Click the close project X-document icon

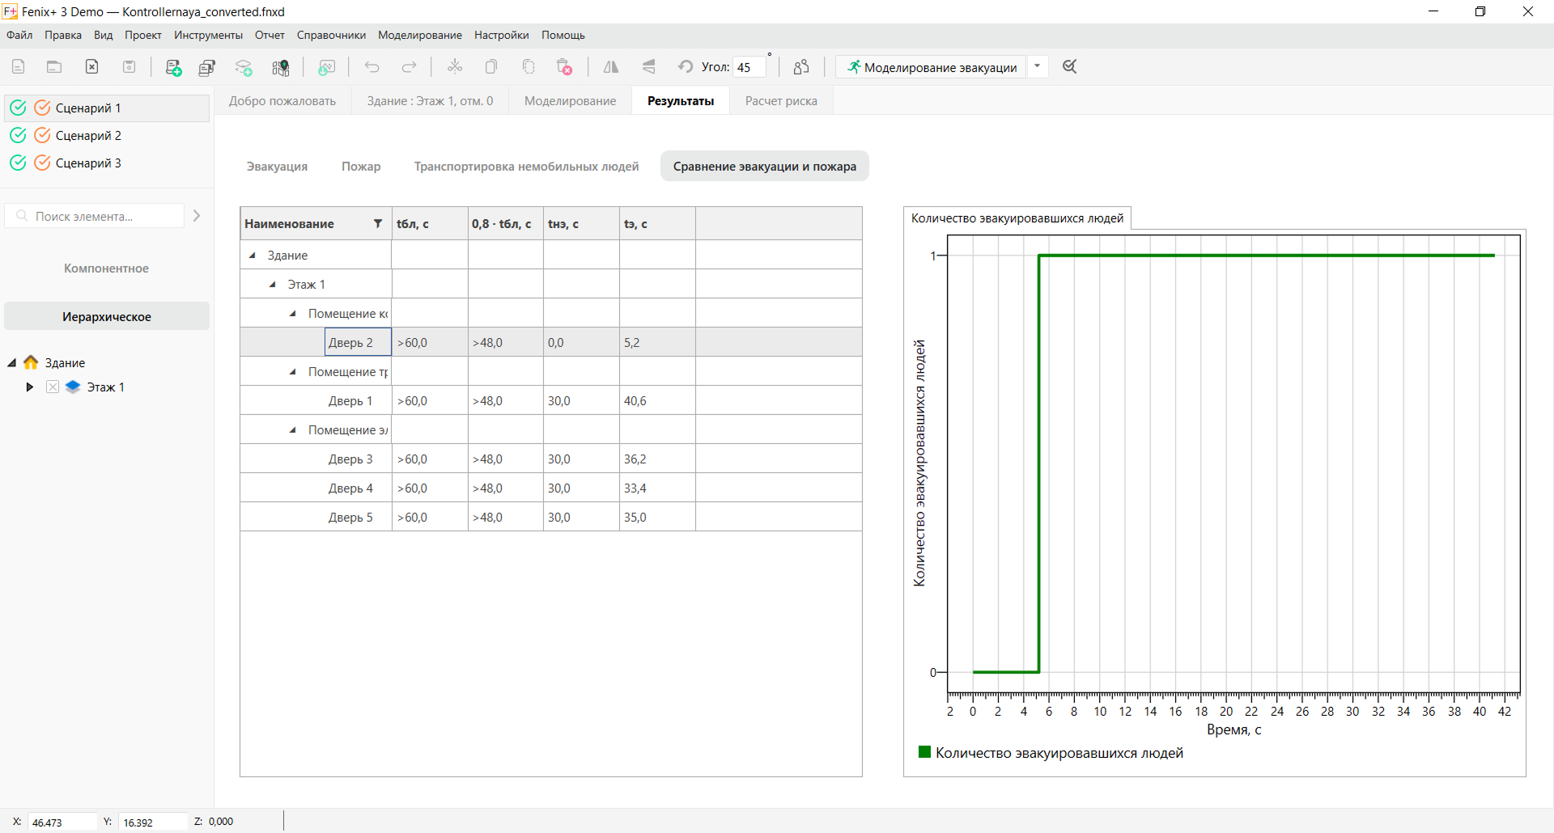[92, 67]
